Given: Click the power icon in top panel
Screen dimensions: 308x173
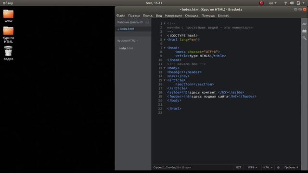Looking at the screenshot, I should pyautogui.click(x=298, y=3).
